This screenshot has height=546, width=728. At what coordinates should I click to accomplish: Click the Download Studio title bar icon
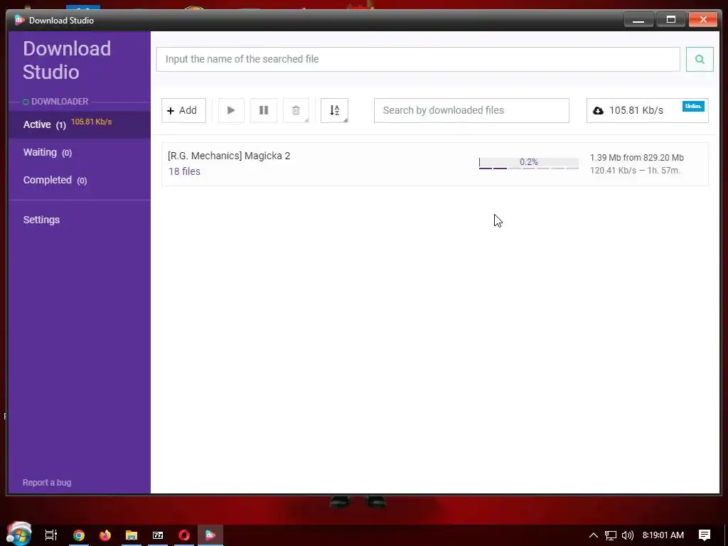tap(19, 20)
